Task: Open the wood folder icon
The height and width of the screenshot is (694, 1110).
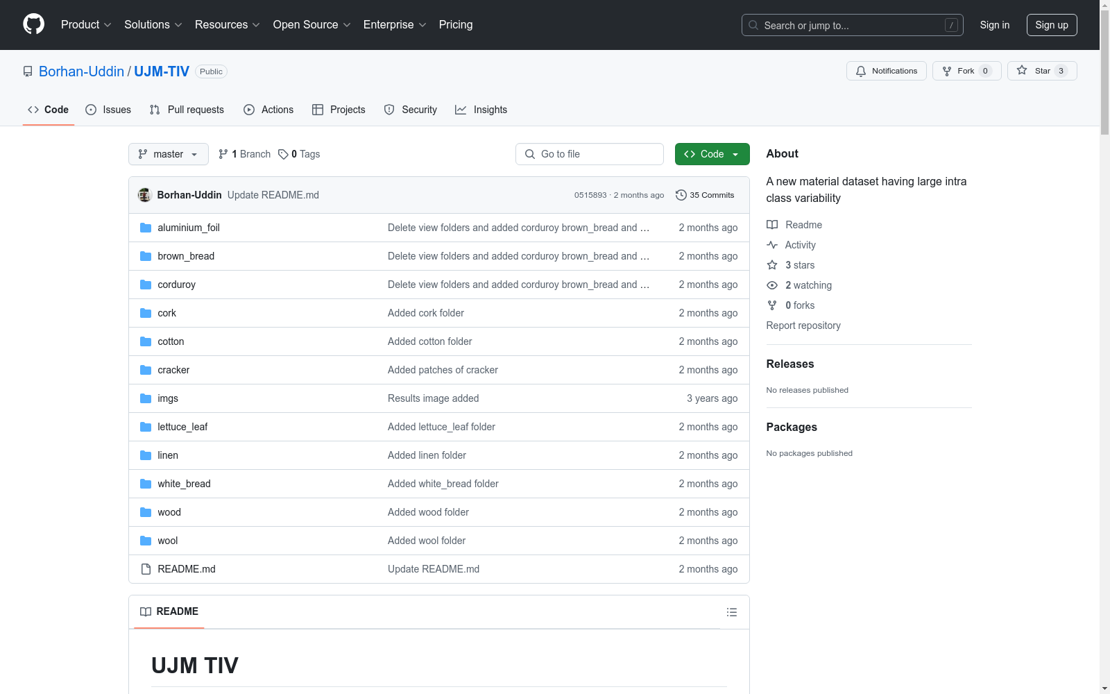Action: tap(146, 512)
